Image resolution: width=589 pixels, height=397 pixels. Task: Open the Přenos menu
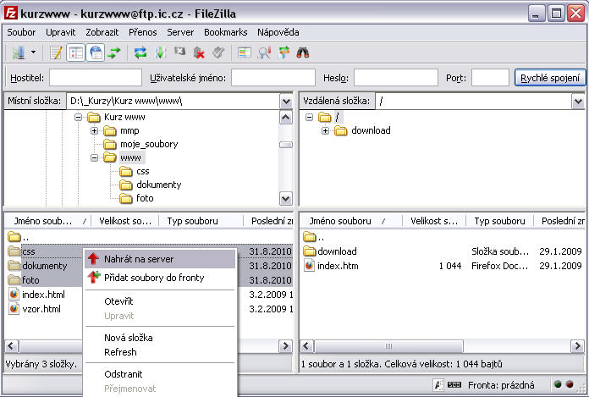(142, 31)
